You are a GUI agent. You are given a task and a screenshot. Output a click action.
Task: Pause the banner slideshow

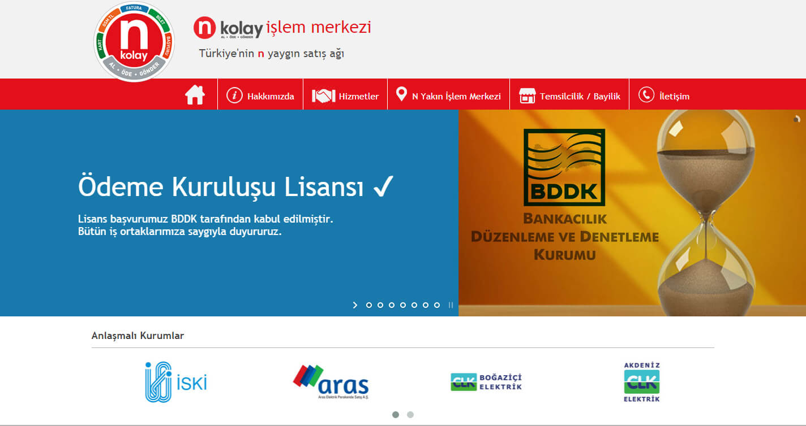click(x=451, y=305)
